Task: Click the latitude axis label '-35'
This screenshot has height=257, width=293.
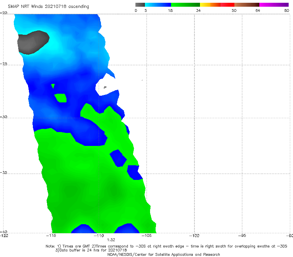Action: pyautogui.click(x=4, y=172)
